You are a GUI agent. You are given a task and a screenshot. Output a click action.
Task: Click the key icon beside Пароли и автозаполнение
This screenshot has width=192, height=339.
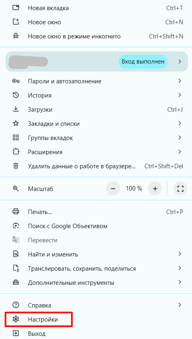click(x=16, y=81)
